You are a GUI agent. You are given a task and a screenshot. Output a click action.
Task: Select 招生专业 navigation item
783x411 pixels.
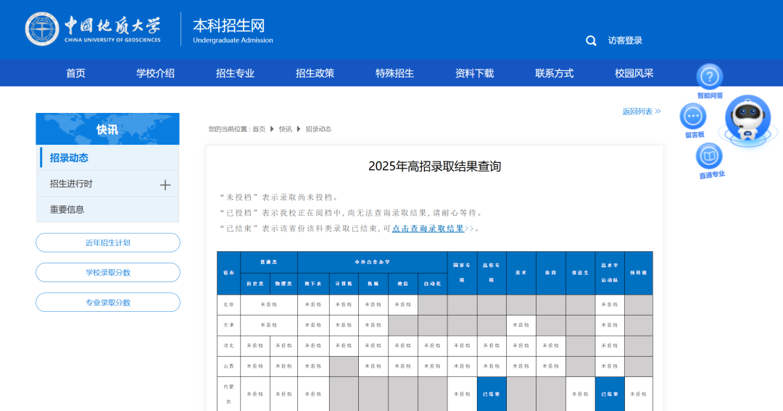[235, 73]
